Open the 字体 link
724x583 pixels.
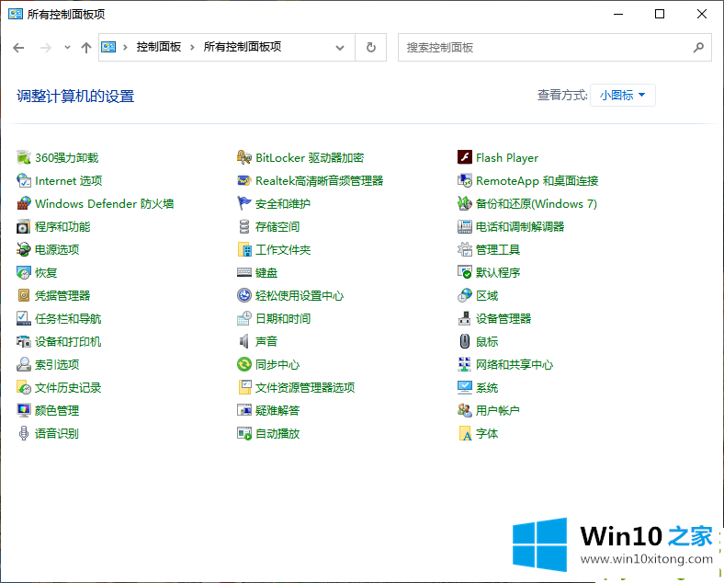point(487,433)
